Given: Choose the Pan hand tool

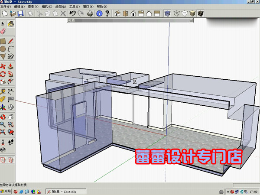Looking at the screenshot, I should tap(10, 117).
